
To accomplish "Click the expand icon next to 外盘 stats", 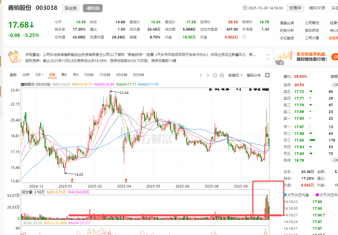I will tap(244, 37).
